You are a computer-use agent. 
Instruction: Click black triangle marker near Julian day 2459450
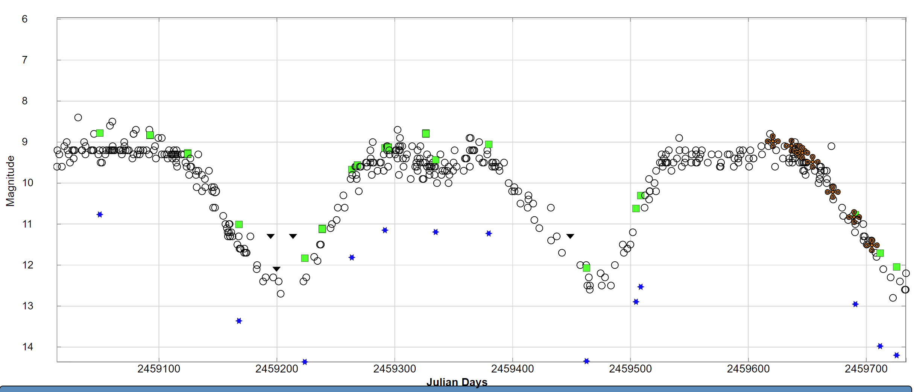pyautogui.click(x=570, y=236)
